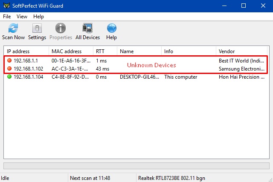Select the 192.168.1.104 IP address cell
The image size is (273, 182).
(x=29, y=77)
